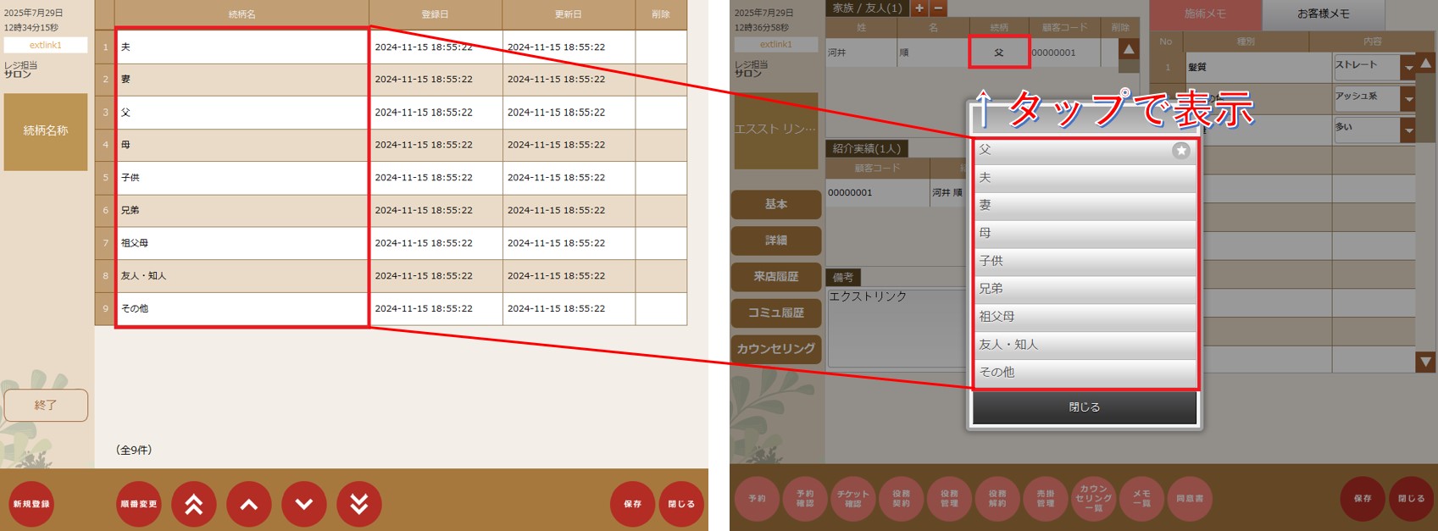Viewport: 1438px width, 531px height.
Task: Click the round 役務解約 button
Action: (x=997, y=499)
